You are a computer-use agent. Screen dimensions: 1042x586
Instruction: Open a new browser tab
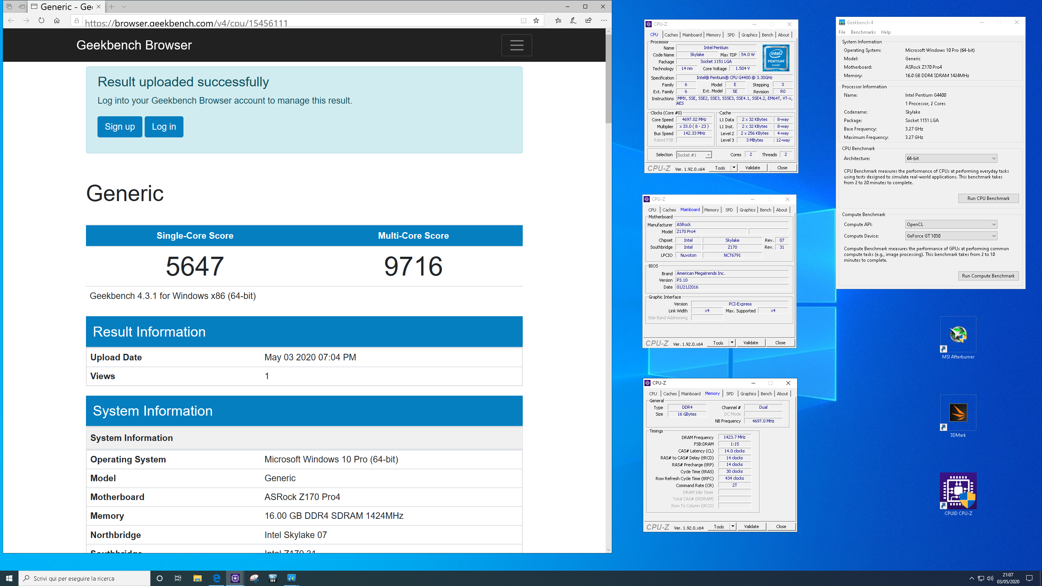[111, 7]
